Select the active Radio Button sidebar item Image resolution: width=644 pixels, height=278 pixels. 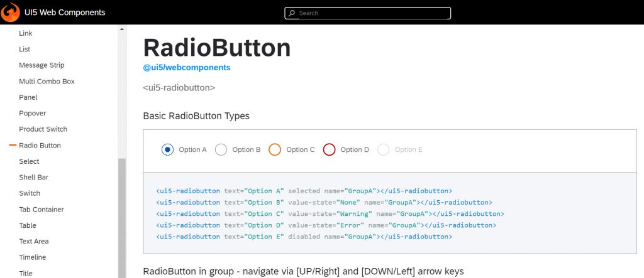(40, 146)
